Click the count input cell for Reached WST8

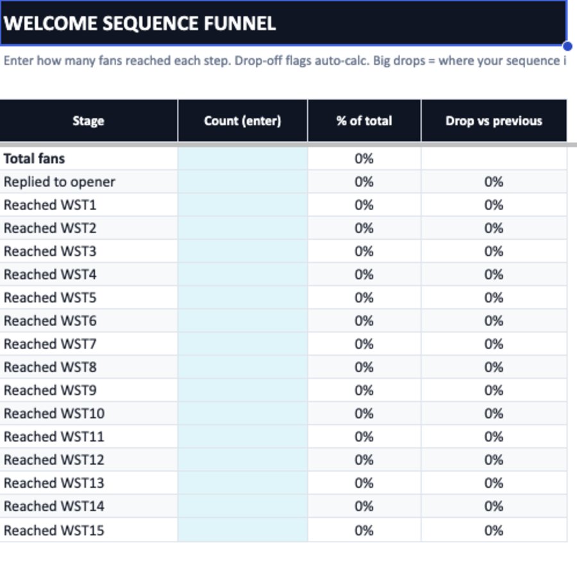pos(242,367)
